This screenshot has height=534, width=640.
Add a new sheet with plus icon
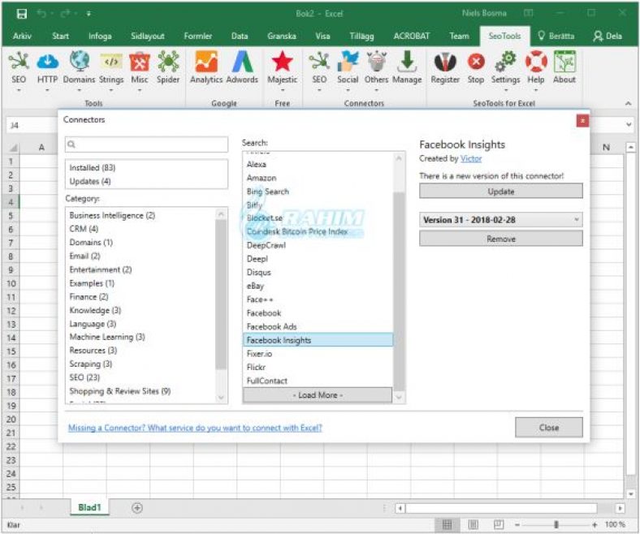pyautogui.click(x=137, y=508)
